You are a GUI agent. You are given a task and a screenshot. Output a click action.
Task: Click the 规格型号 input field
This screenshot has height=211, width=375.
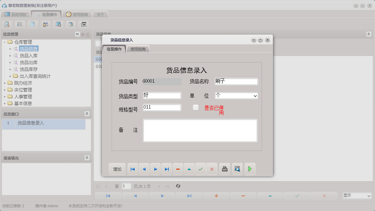(162, 107)
